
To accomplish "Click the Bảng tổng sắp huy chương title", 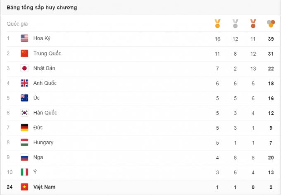I will (41, 8).
